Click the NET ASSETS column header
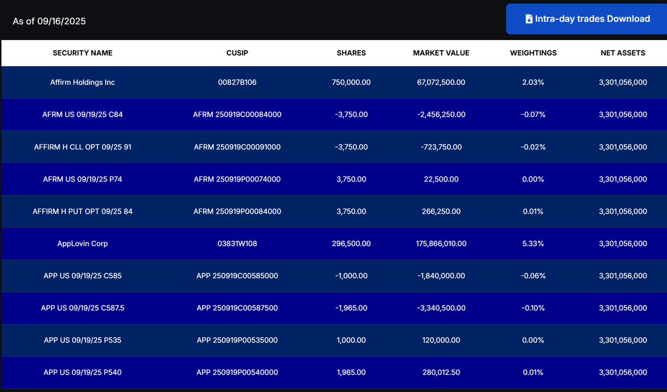The image size is (667, 392). (x=623, y=53)
